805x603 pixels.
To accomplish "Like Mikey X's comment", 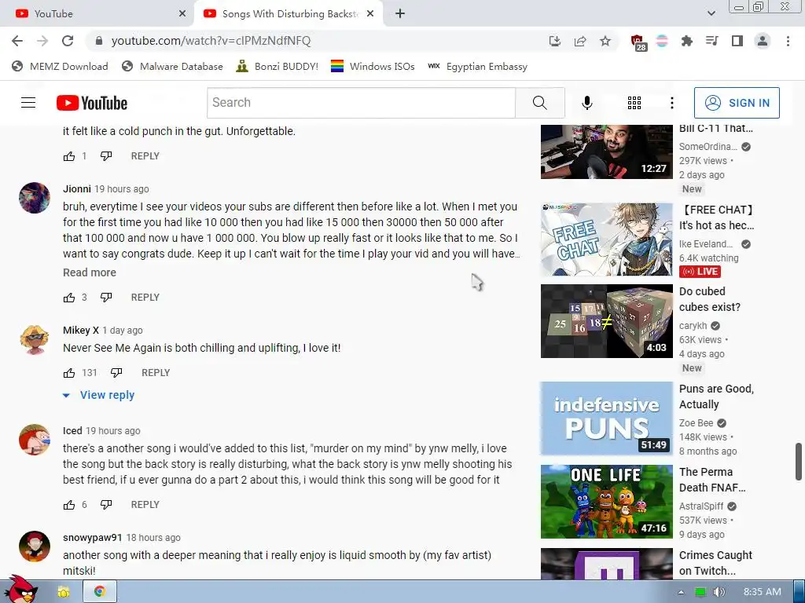I will [x=69, y=373].
